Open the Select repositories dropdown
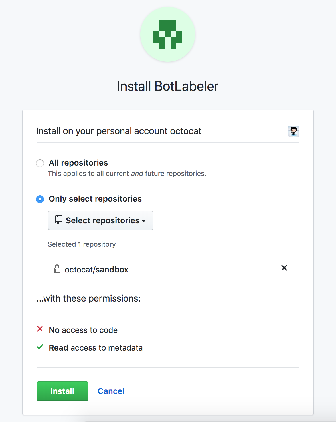This screenshot has width=336, height=422. click(x=100, y=220)
